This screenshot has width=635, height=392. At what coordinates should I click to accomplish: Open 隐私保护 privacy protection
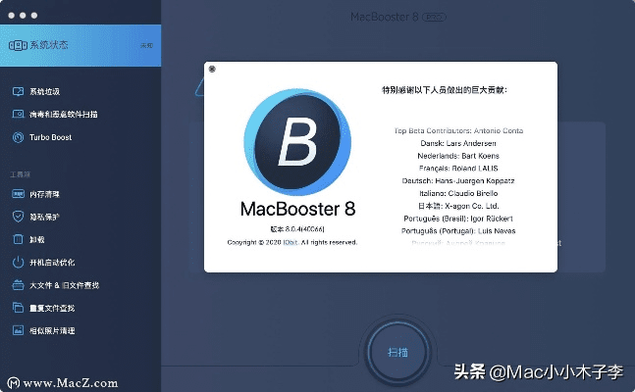tap(44, 218)
